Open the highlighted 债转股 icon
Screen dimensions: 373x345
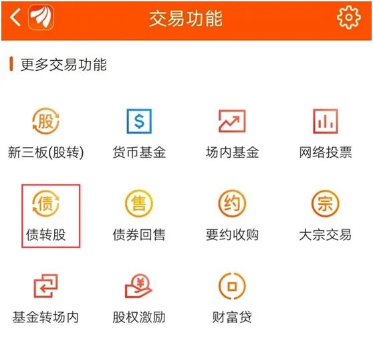click(x=45, y=203)
